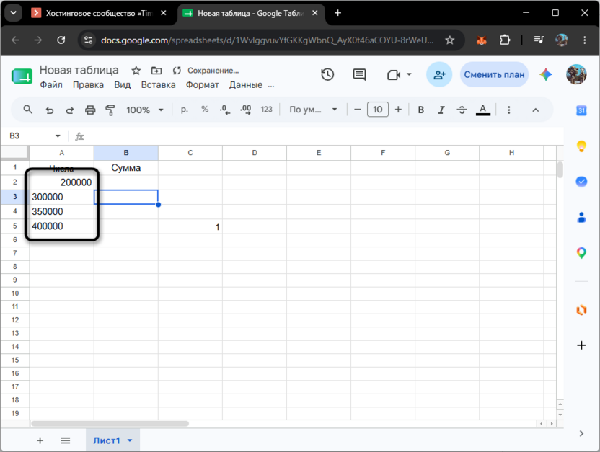The height and width of the screenshot is (452, 600).
Task: Apply percent format
Action: pos(205,110)
